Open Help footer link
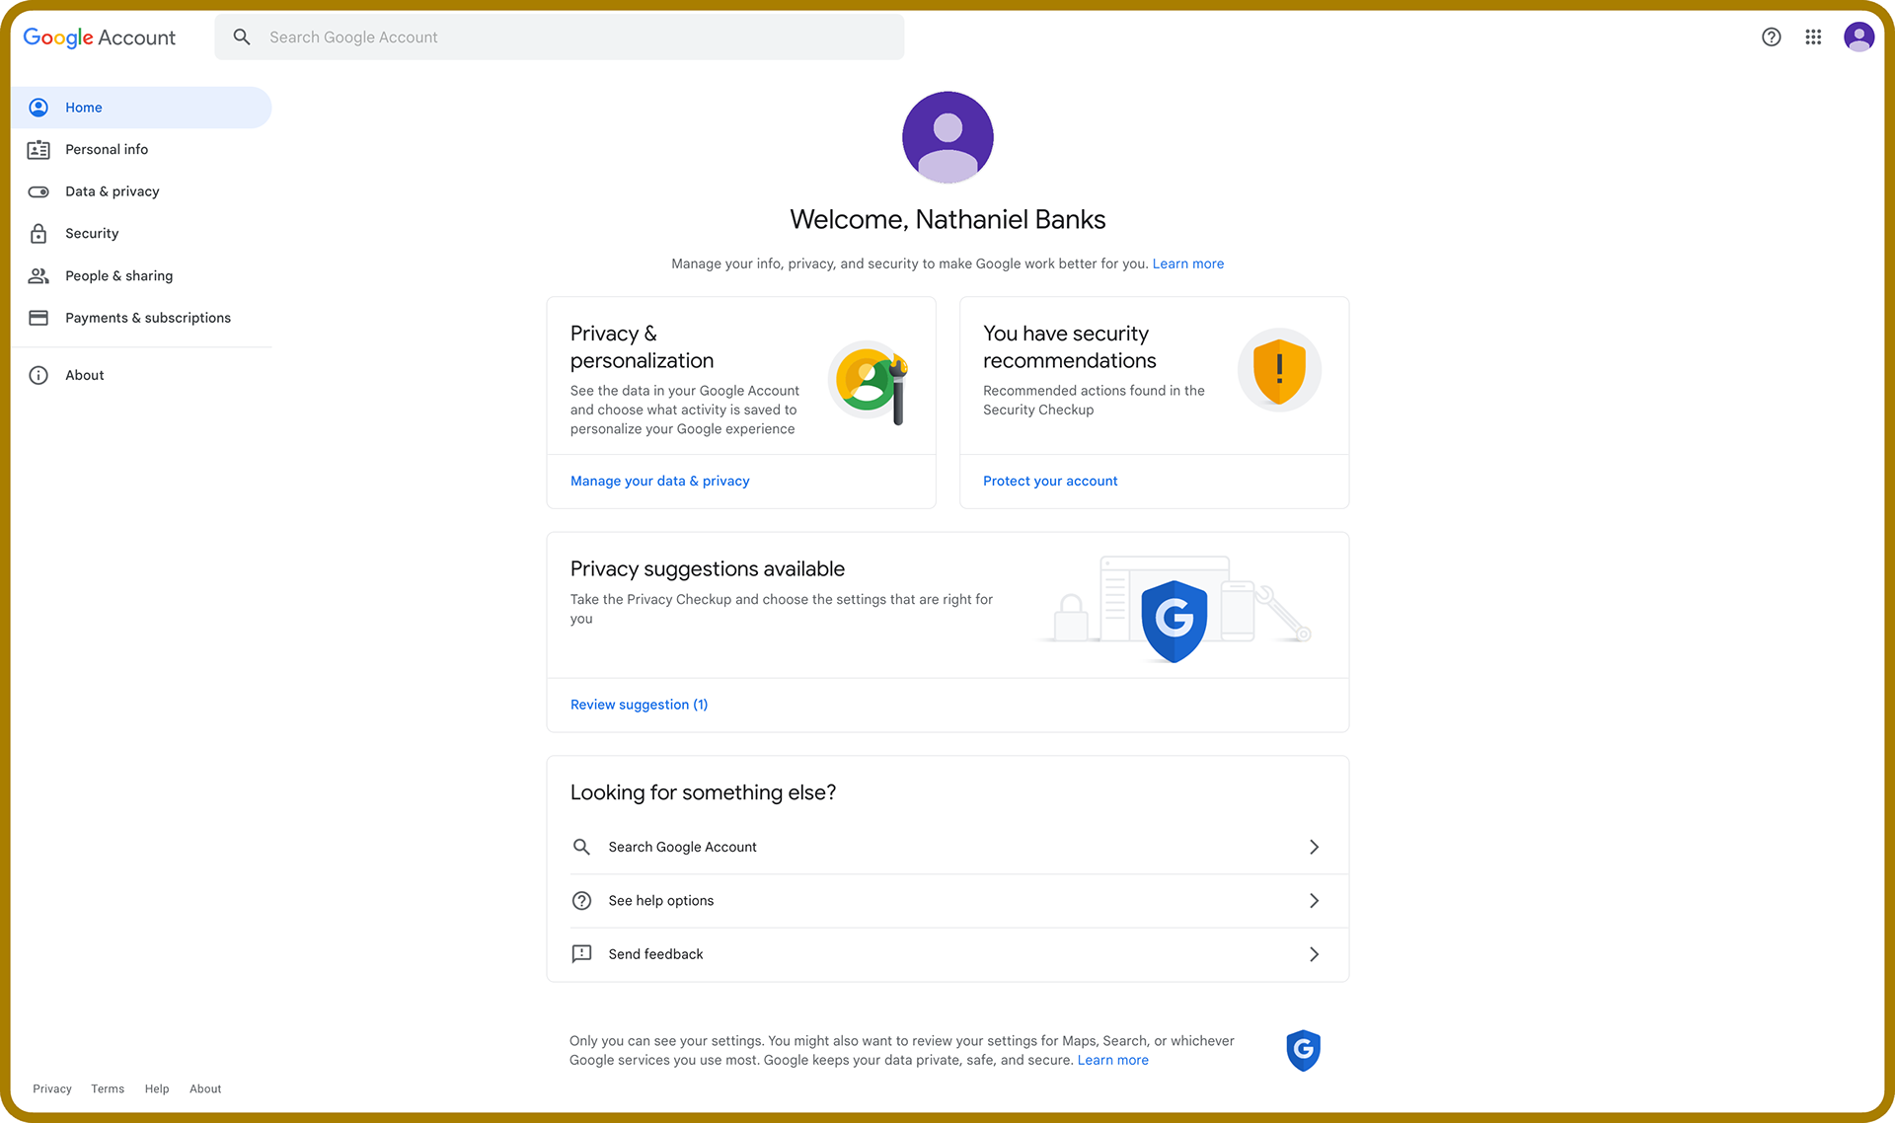 (157, 1089)
